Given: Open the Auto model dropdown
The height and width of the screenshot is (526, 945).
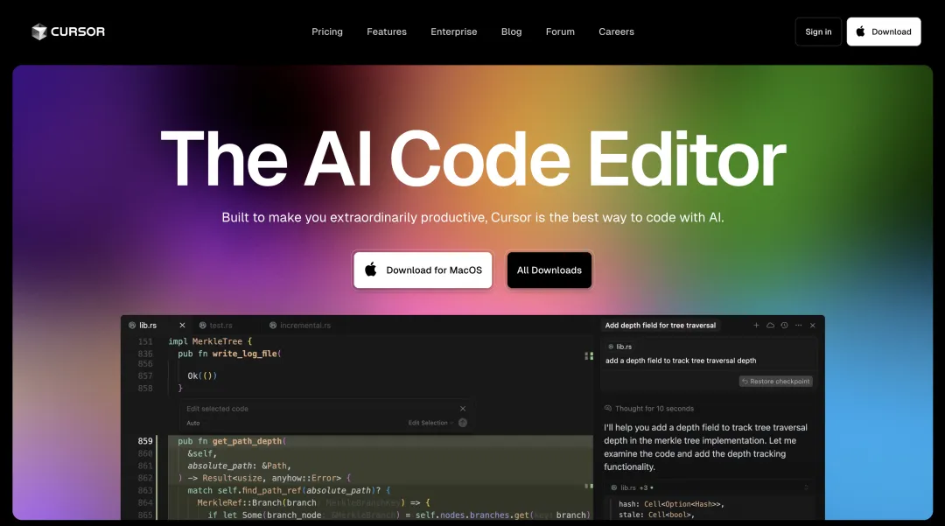Looking at the screenshot, I should (192, 423).
